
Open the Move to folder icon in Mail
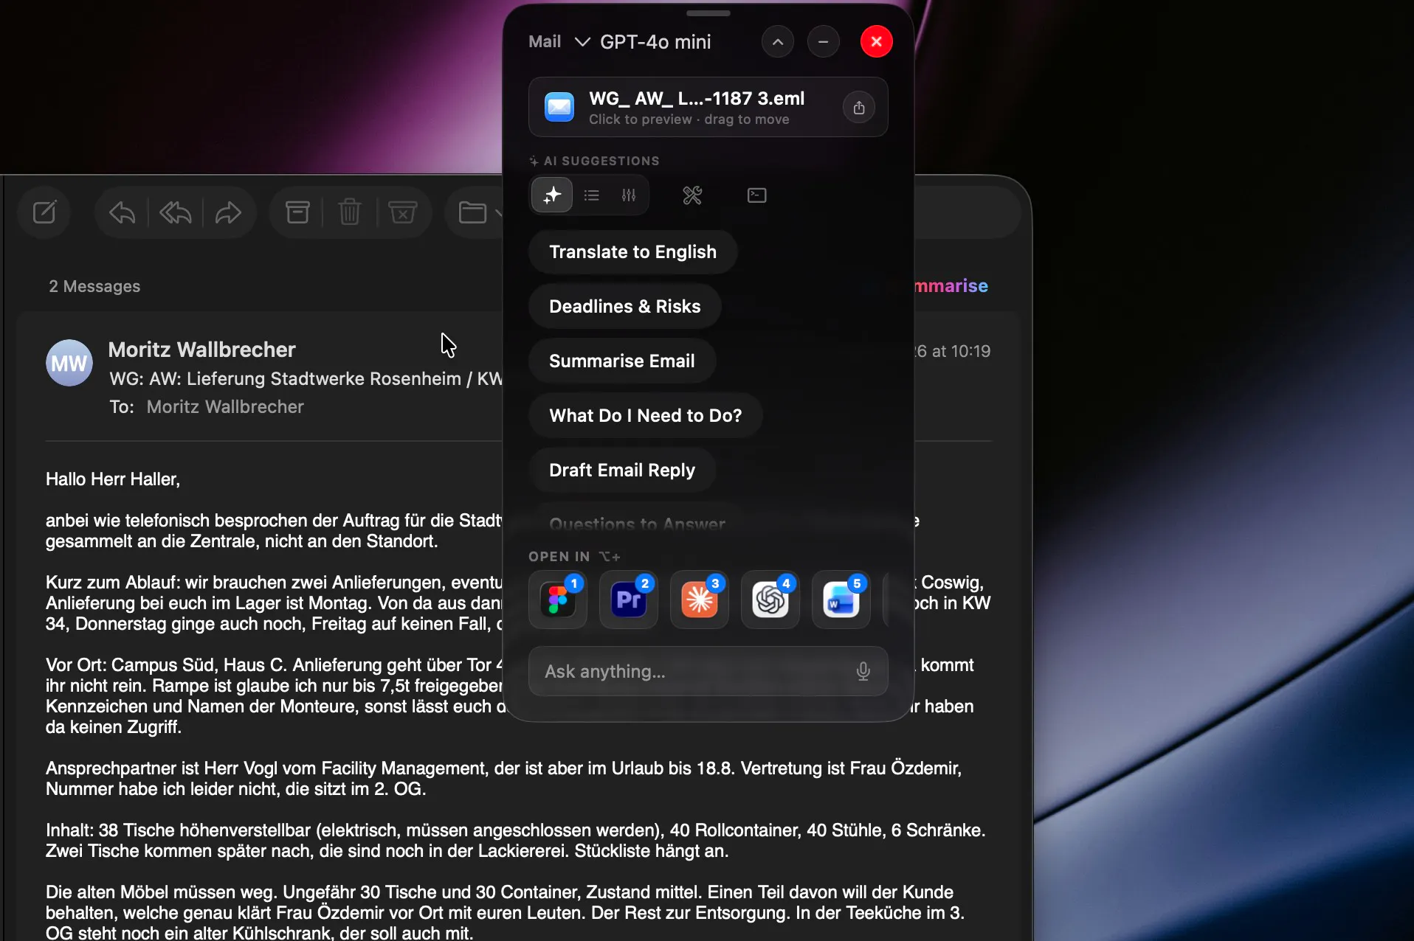pos(472,213)
